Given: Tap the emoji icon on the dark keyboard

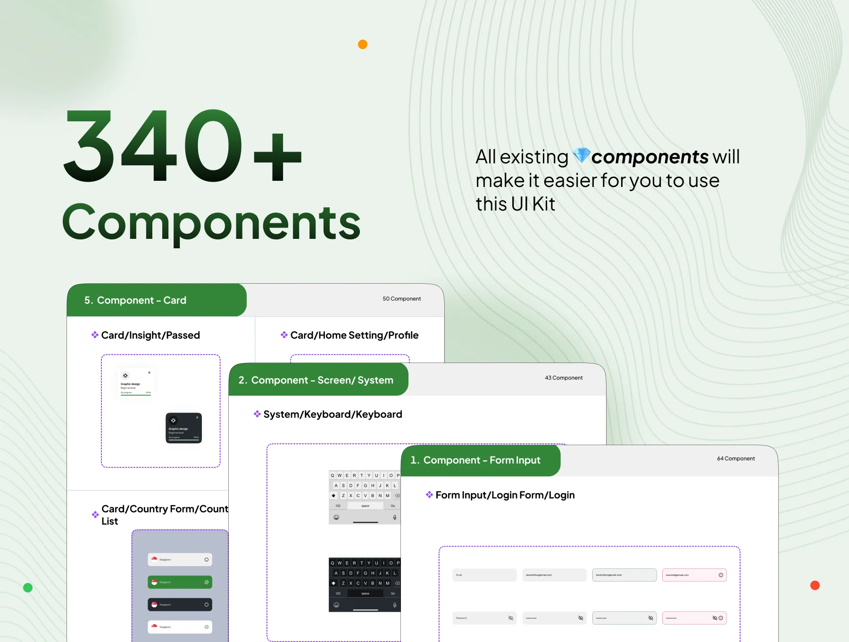Looking at the screenshot, I should tap(336, 605).
